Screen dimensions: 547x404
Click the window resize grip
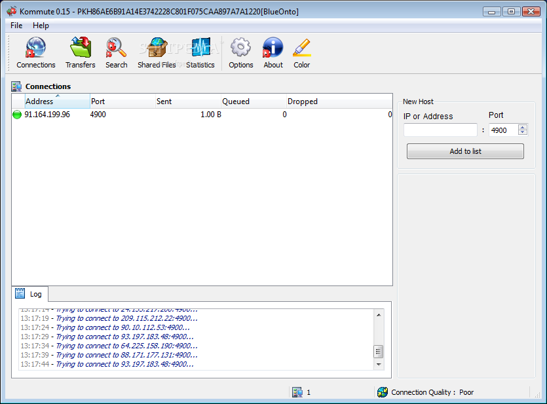pyautogui.click(x=537, y=394)
